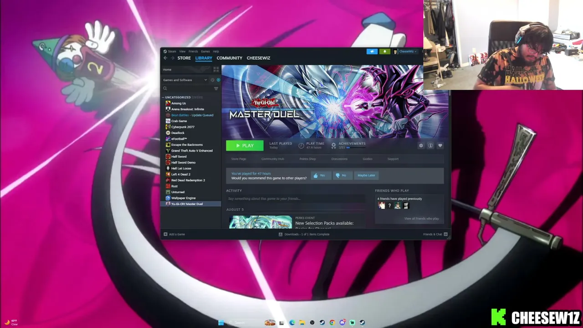Open OBS Studio from the taskbar
The image size is (583, 328).
[312, 323]
